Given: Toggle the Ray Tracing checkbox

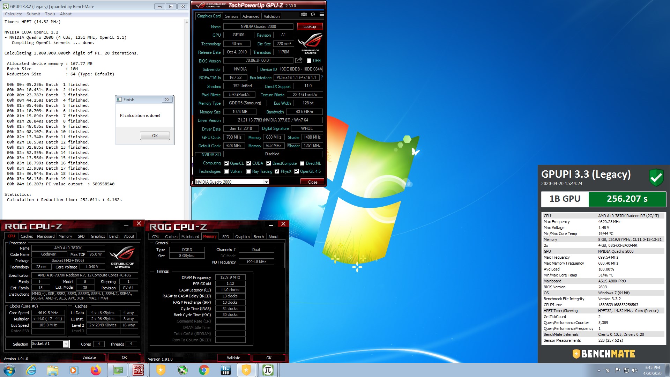Looking at the screenshot, I should coord(248,171).
